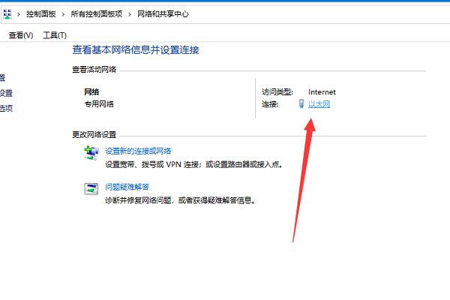450x300 pixels.
Task: Select 网络和共享中心 breadcrumb item
Action: (163, 13)
